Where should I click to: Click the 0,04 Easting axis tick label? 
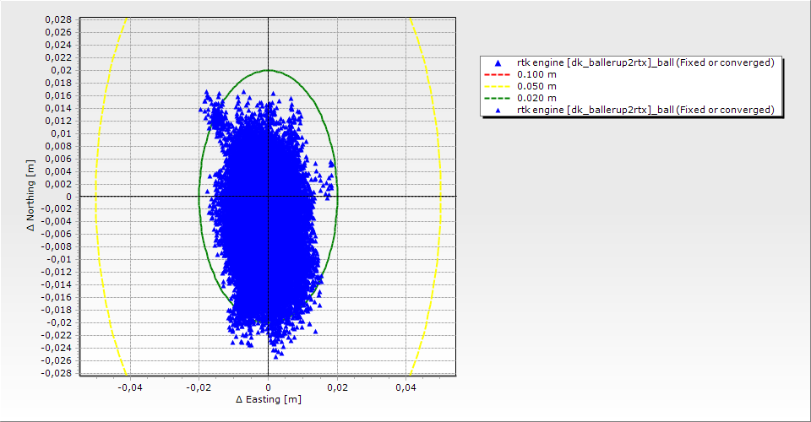point(406,387)
